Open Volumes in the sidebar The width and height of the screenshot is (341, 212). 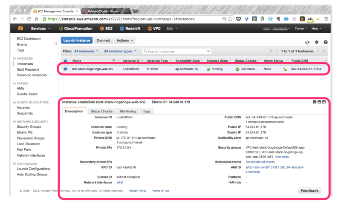23,108
